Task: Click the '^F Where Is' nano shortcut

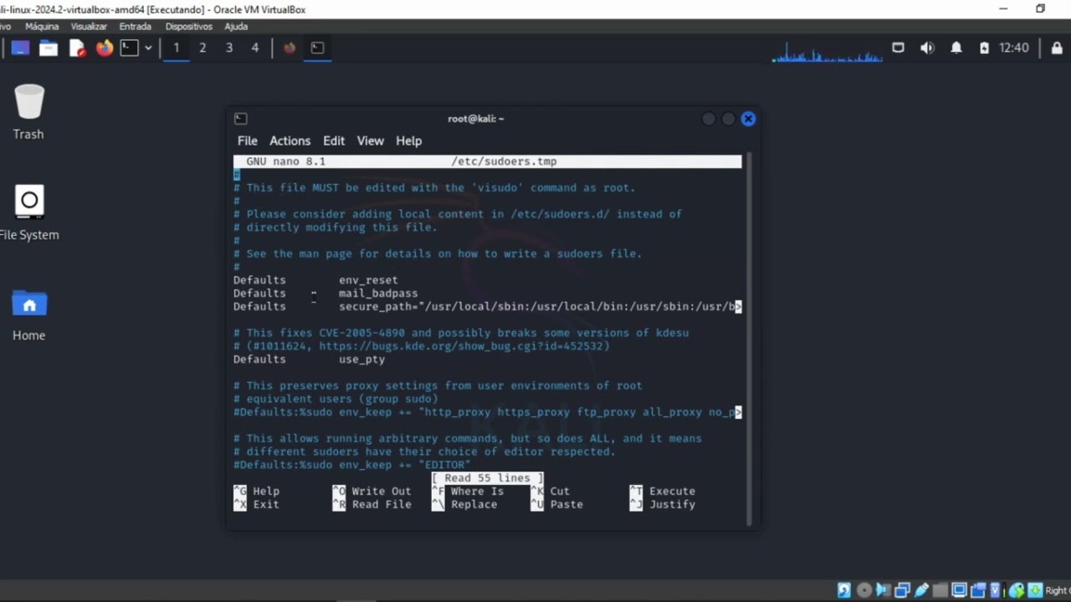Action: (468, 492)
